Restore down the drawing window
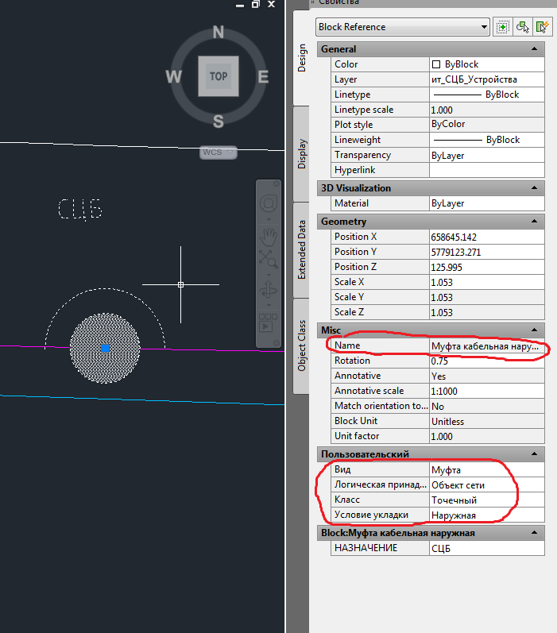 [255, 4]
